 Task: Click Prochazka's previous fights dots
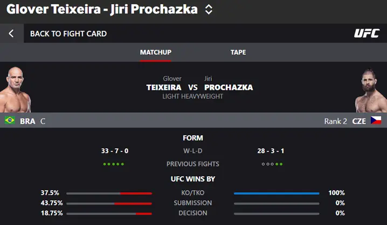click(x=272, y=164)
